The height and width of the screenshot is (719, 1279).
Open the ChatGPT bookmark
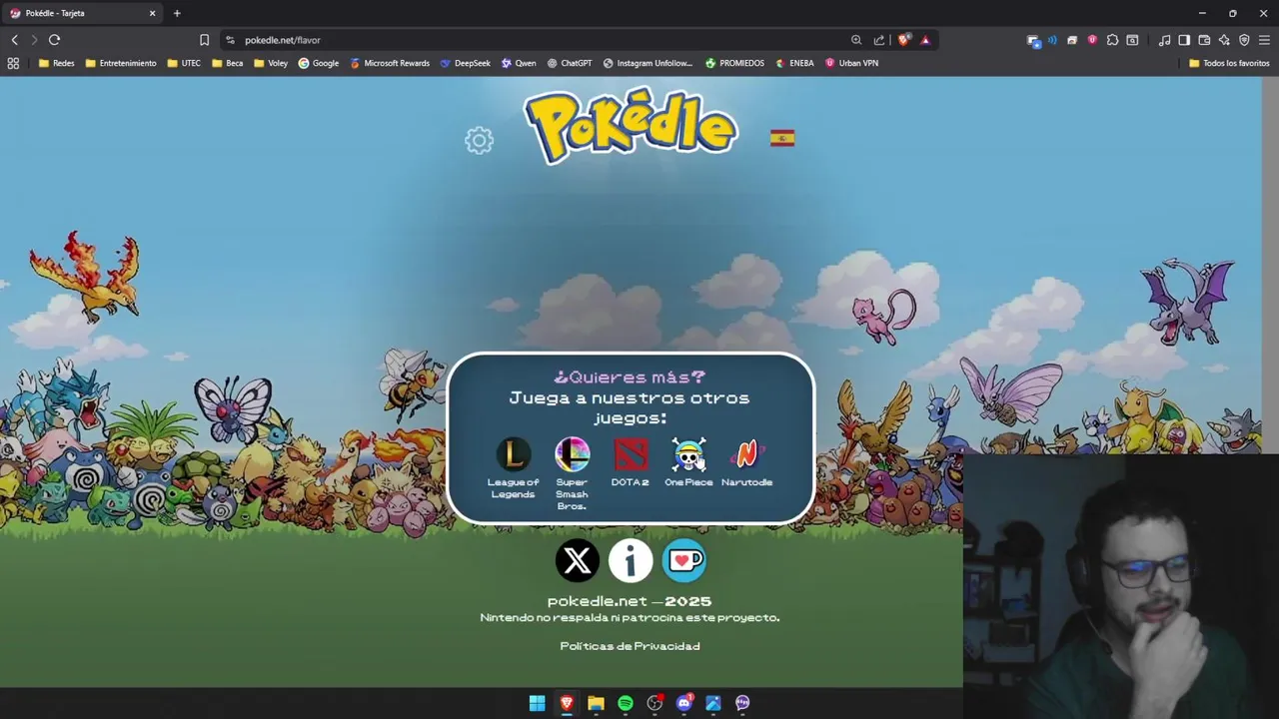[x=570, y=63]
